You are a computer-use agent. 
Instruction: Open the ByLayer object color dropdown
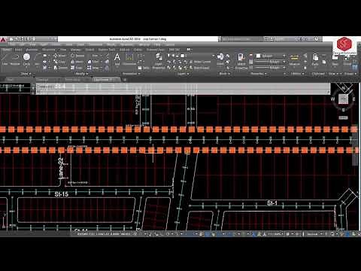coord(271,56)
